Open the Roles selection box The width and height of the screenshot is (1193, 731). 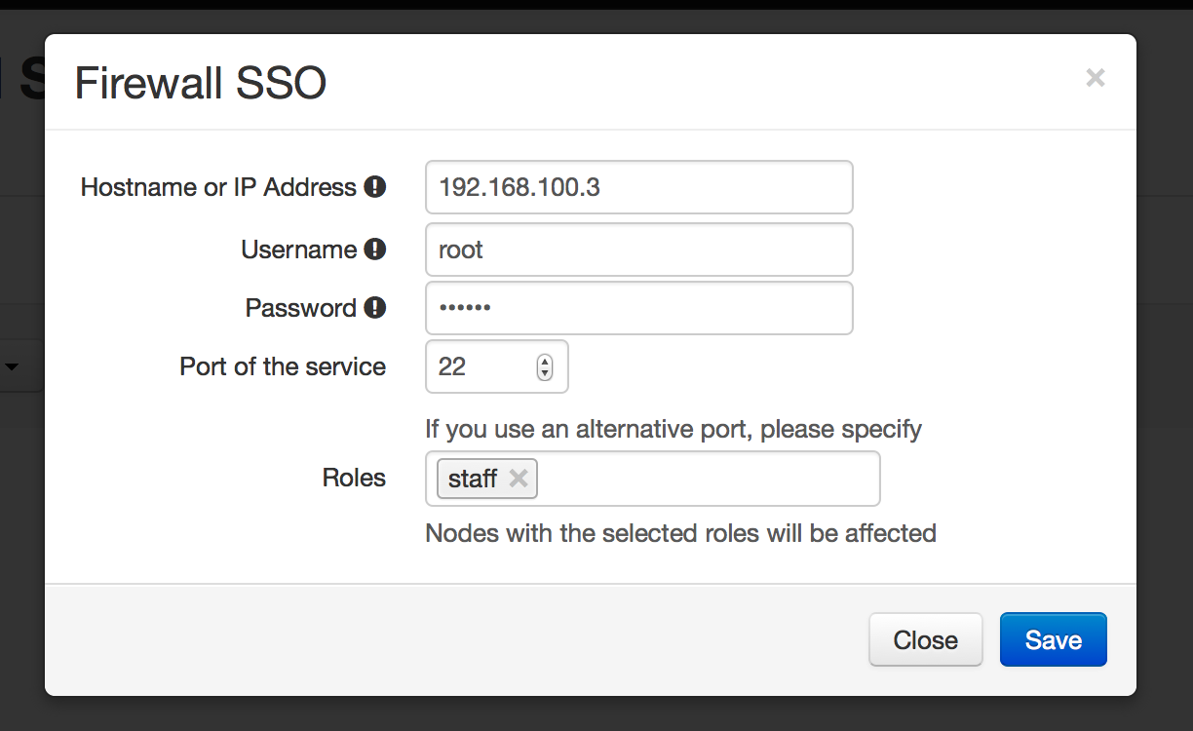coord(653,479)
